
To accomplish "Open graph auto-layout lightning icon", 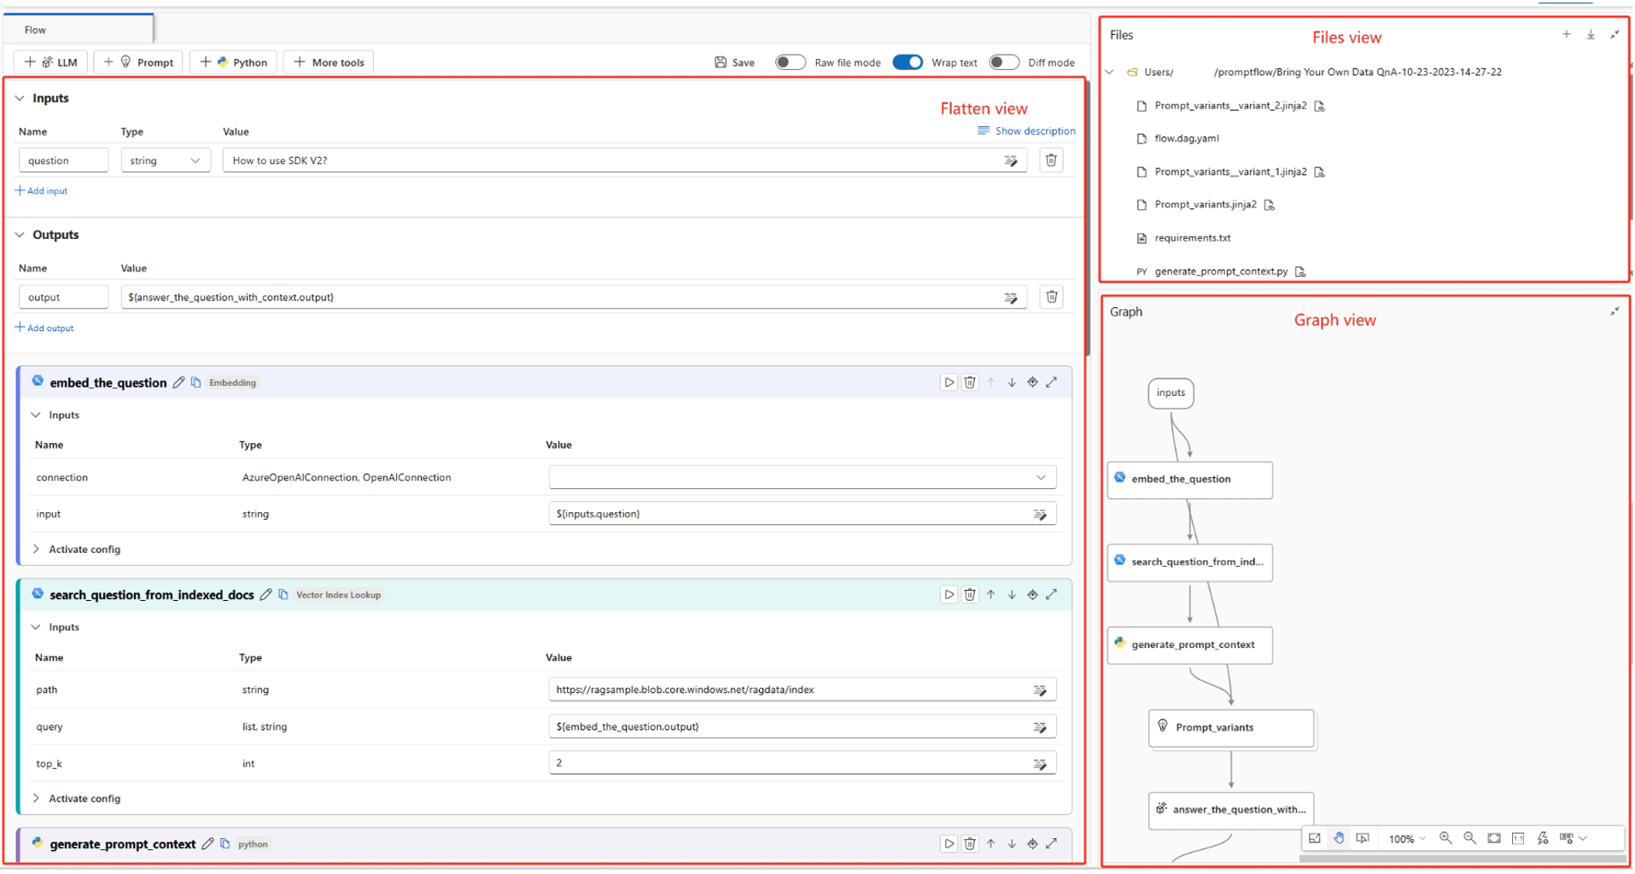I will 1543,839.
